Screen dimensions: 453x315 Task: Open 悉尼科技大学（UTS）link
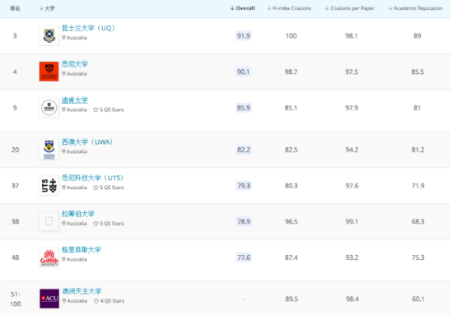(x=92, y=178)
